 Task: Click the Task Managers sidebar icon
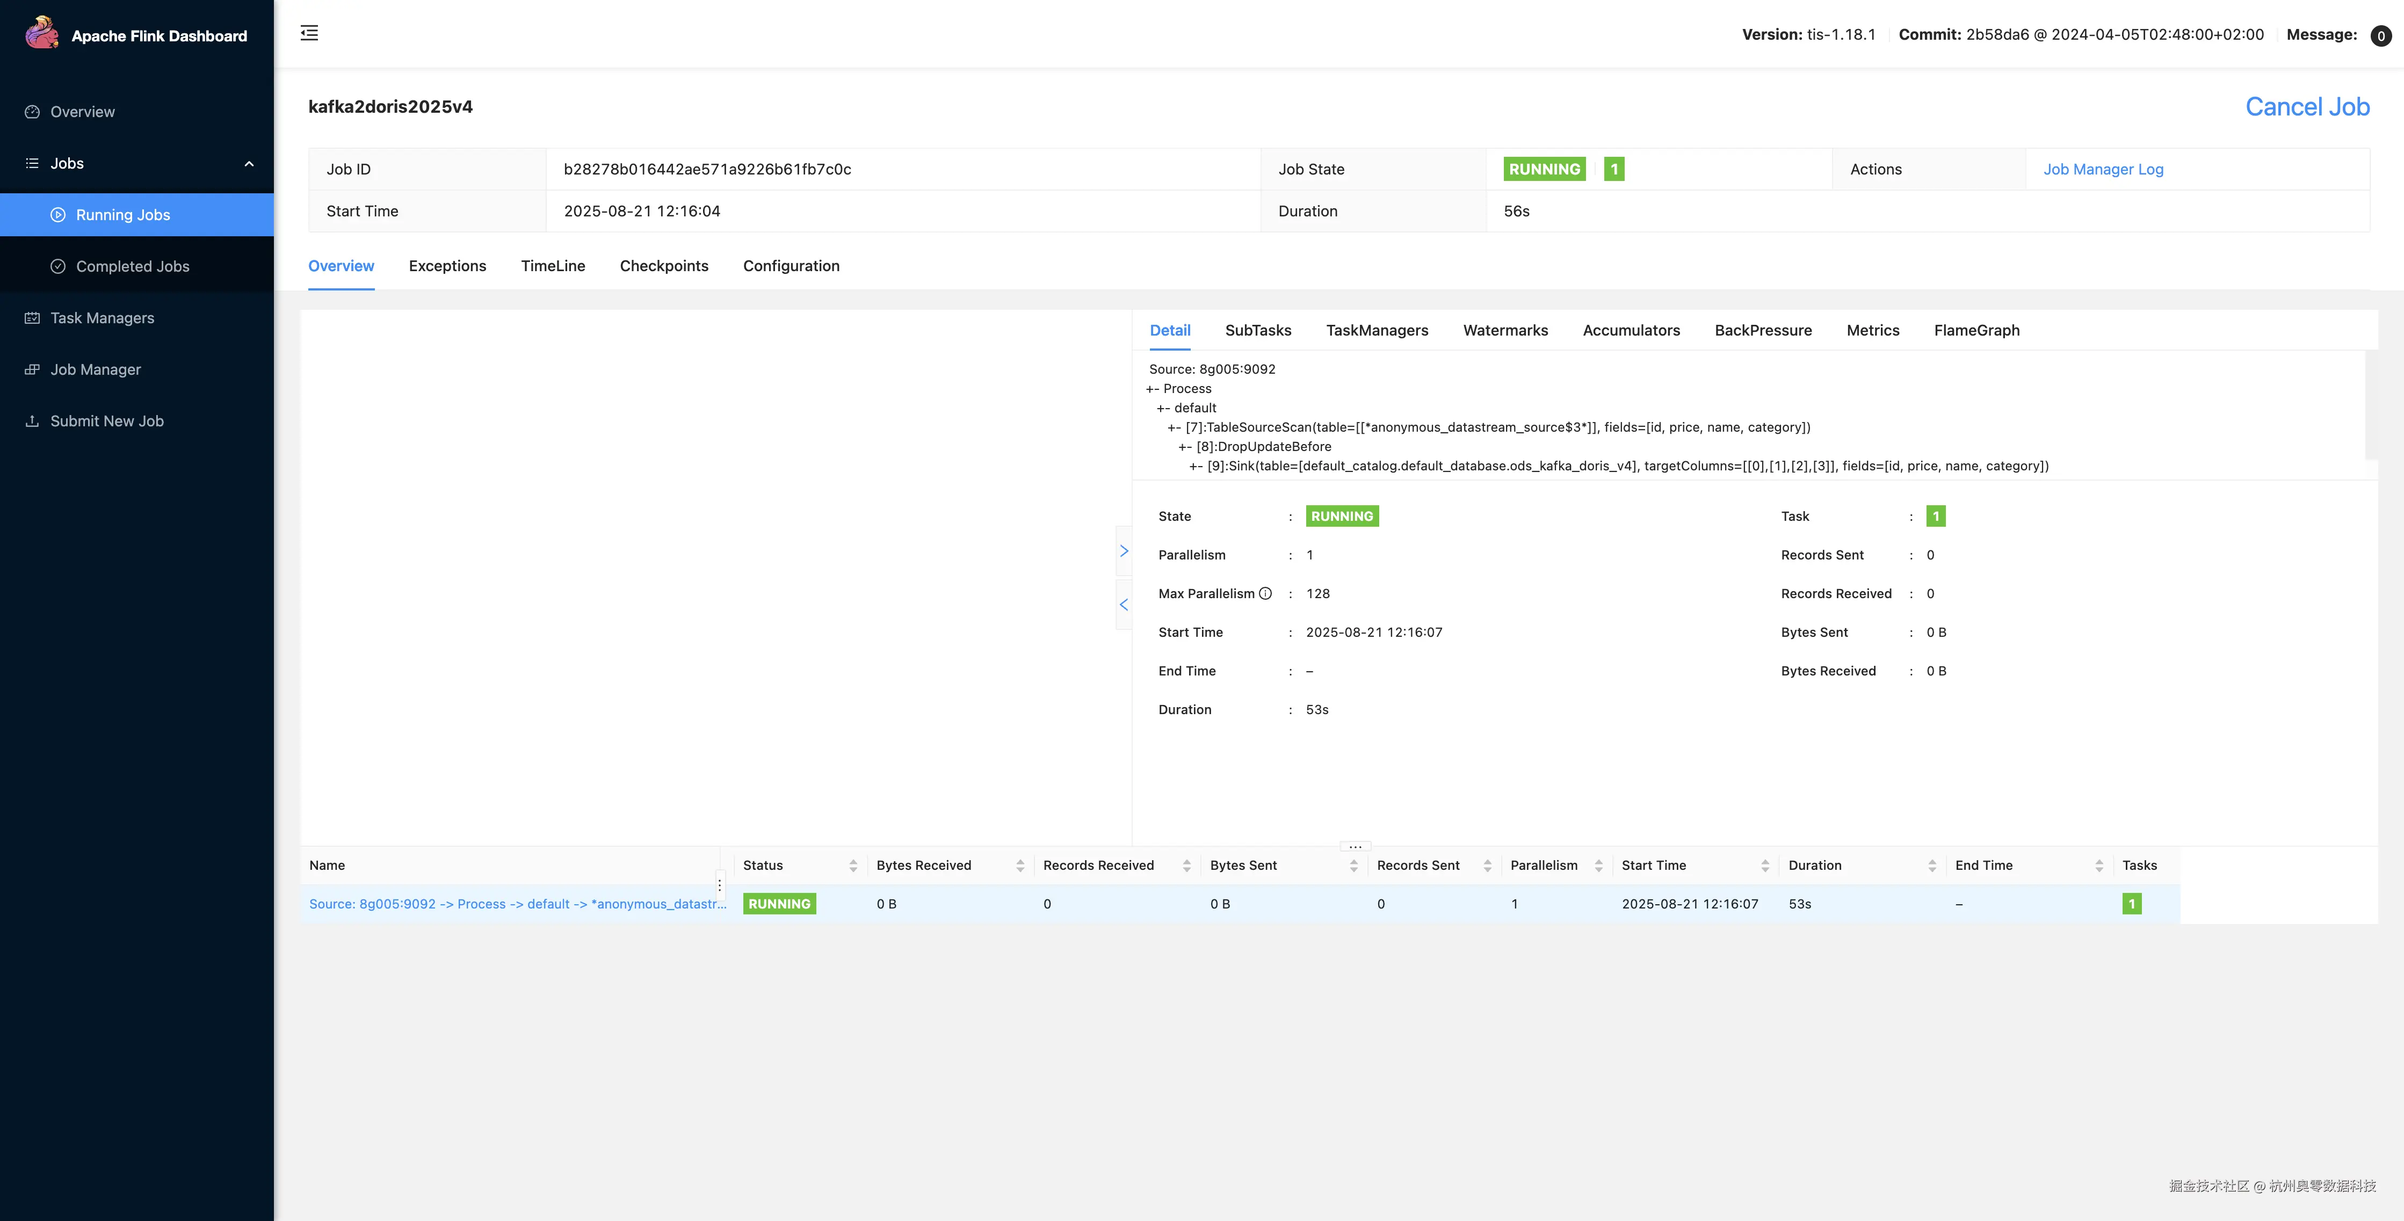[x=32, y=318]
